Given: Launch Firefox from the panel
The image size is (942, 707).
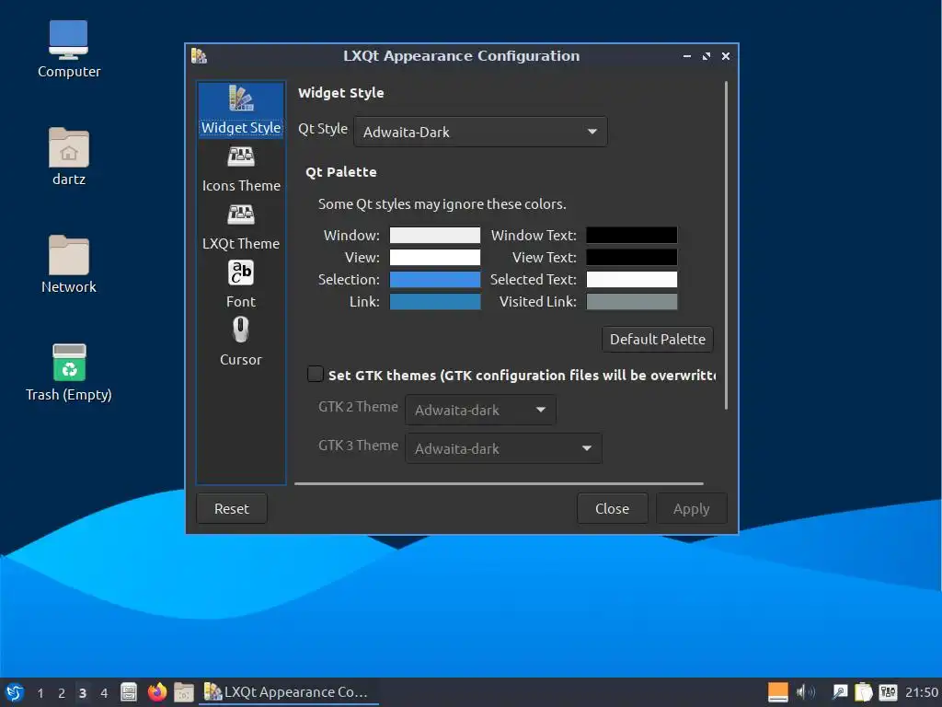Looking at the screenshot, I should [156, 692].
